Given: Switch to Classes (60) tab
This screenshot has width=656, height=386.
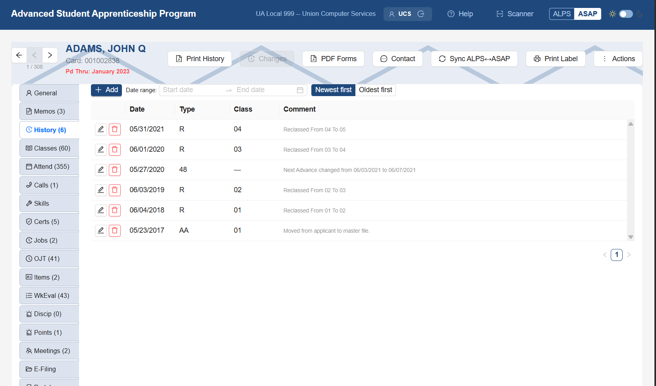Looking at the screenshot, I should tap(49, 149).
